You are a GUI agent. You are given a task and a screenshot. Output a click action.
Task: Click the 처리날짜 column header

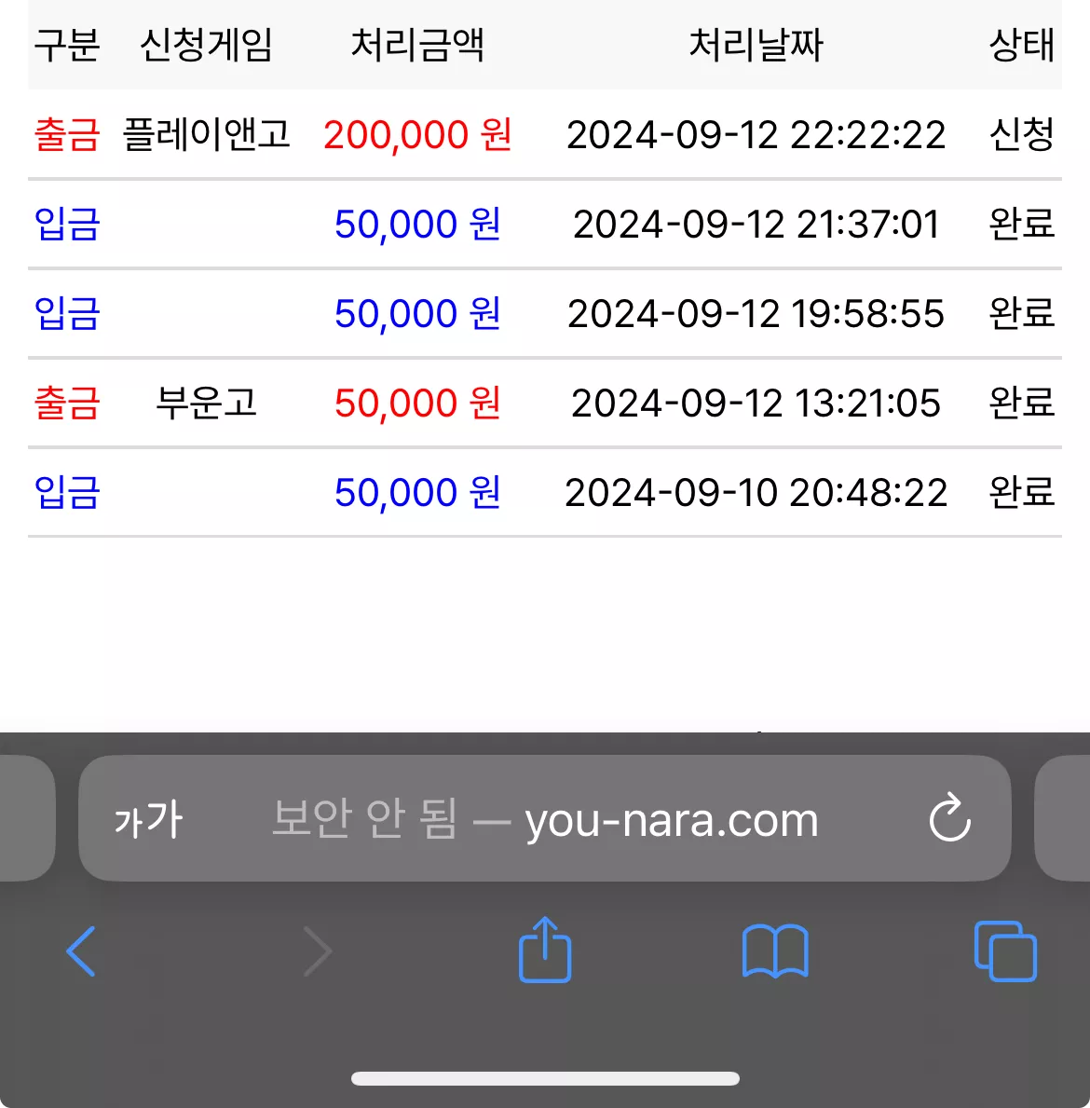point(756,46)
